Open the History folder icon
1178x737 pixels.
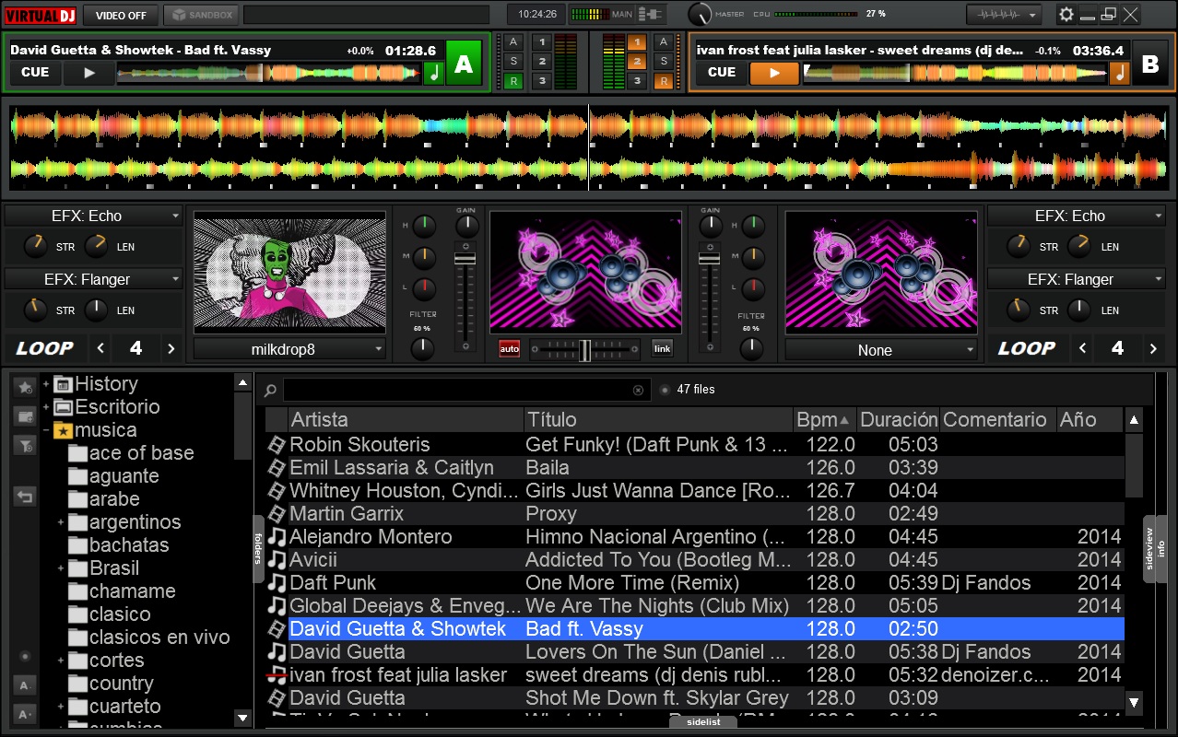click(x=63, y=384)
